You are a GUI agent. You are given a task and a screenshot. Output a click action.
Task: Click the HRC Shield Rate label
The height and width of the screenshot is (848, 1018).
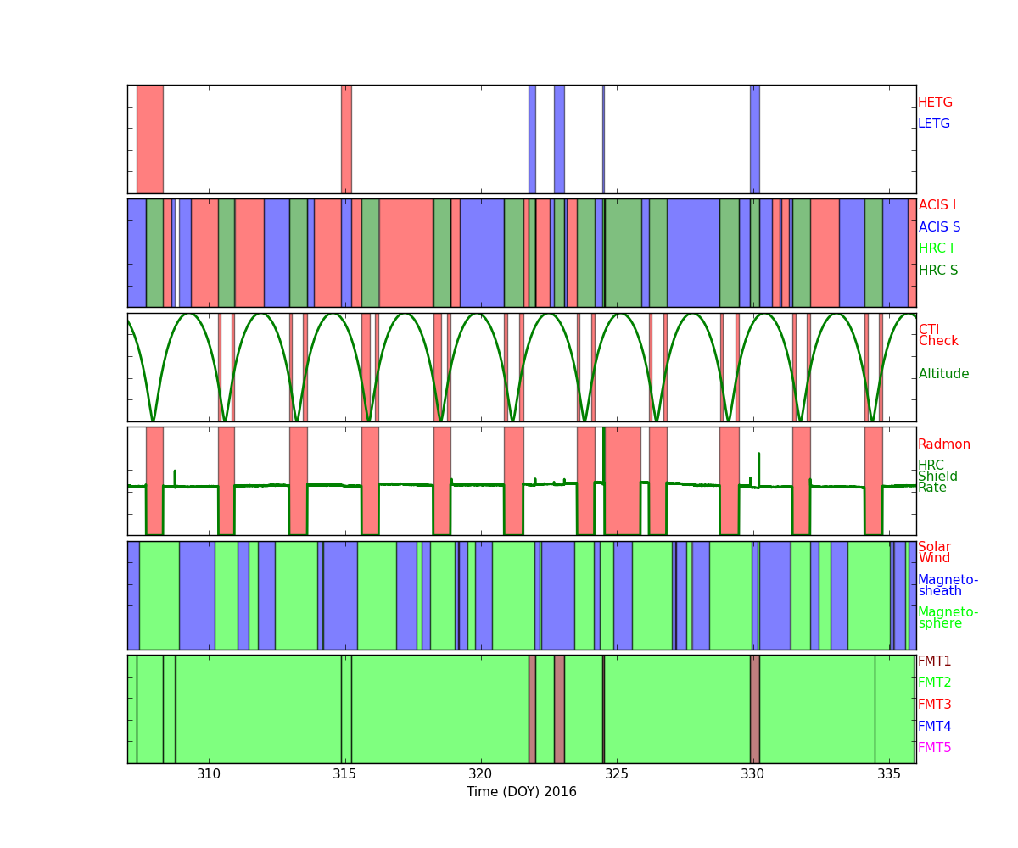(937, 477)
